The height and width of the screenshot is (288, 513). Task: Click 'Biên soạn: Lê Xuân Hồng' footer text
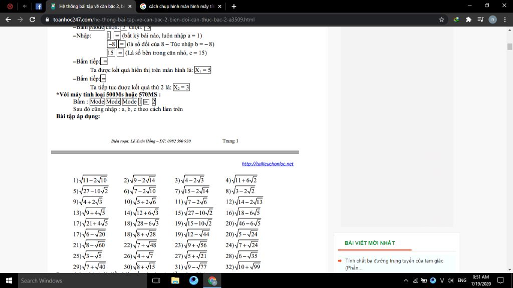[x=151, y=141]
